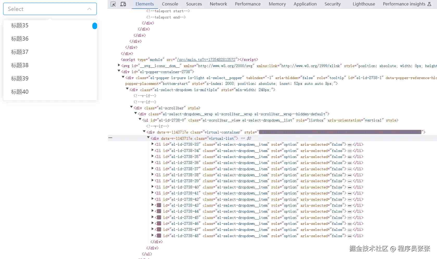Switch to the Security tab
This screenshot has height=259, width=437.
pyautogui.click(x=332, y=4)
